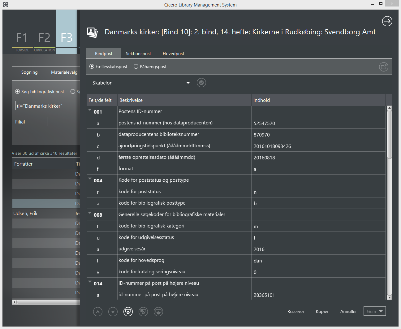Open the Skabelon template dropdown
The height and width of the screenshot is (329, 401).
click(x=154, y=83)
